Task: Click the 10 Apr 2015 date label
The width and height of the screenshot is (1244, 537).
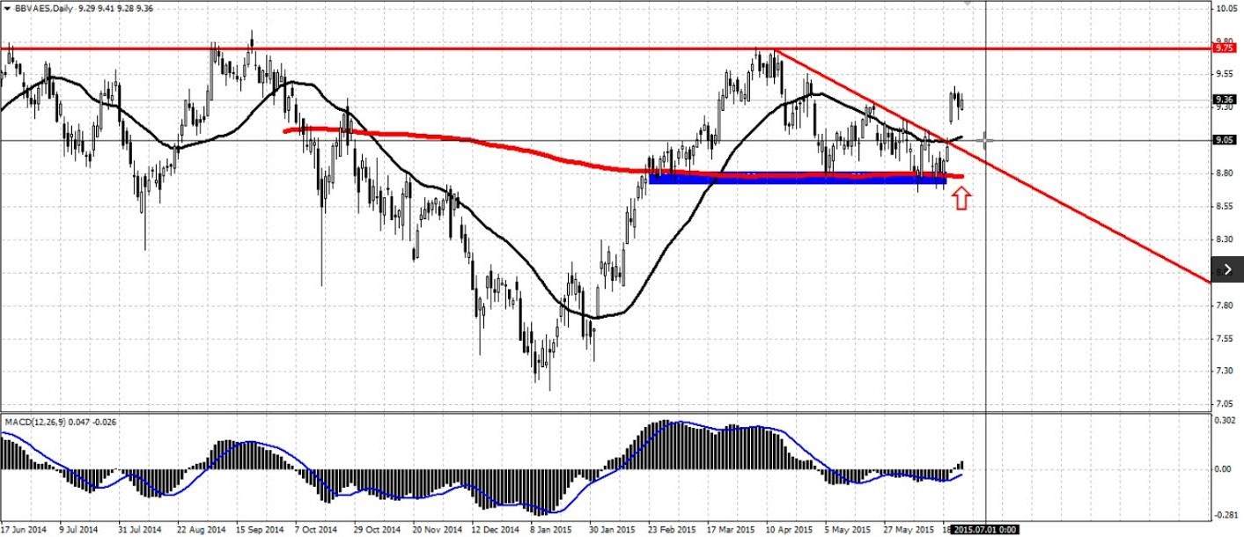Action: (x=788, y=531)
